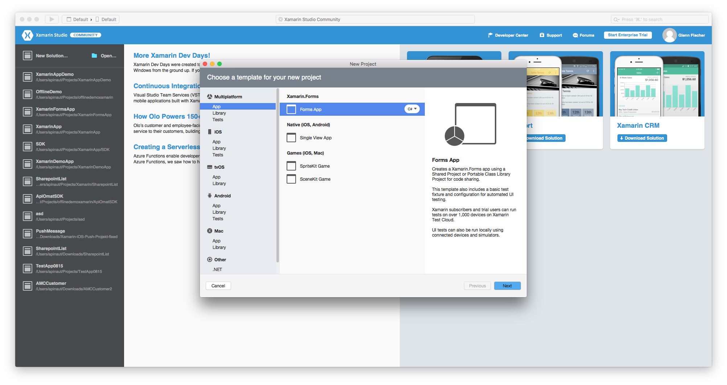Open More Xamarin Dev Days article

coord(172,55)
